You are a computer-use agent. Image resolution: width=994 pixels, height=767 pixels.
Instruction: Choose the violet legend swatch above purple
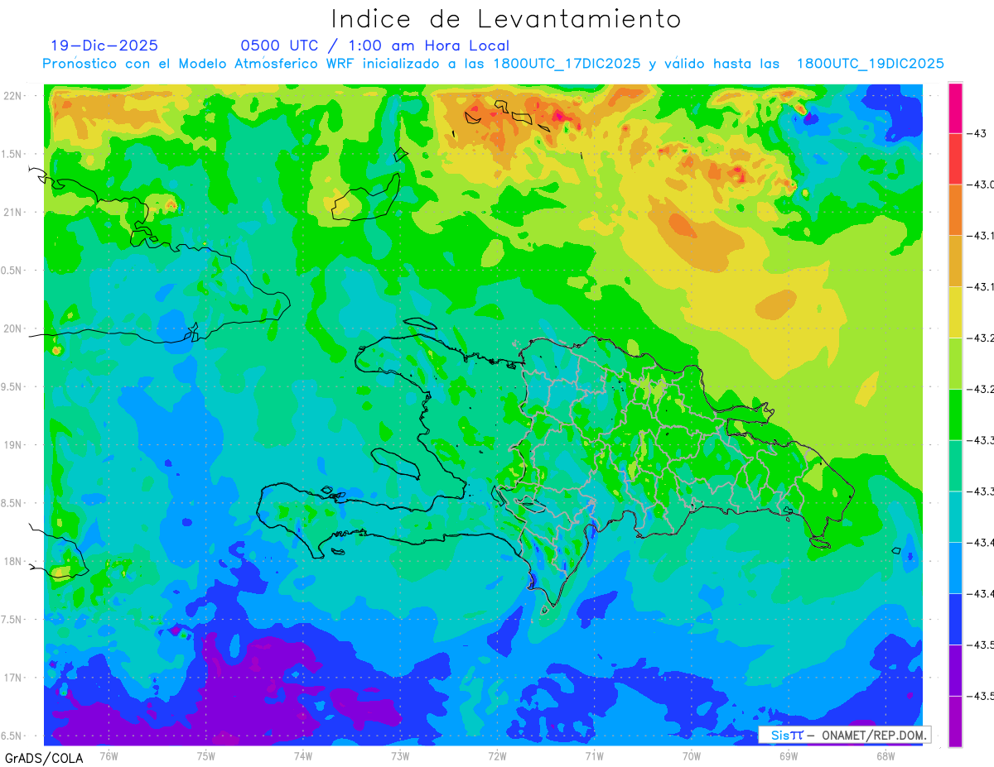point(955,670)
